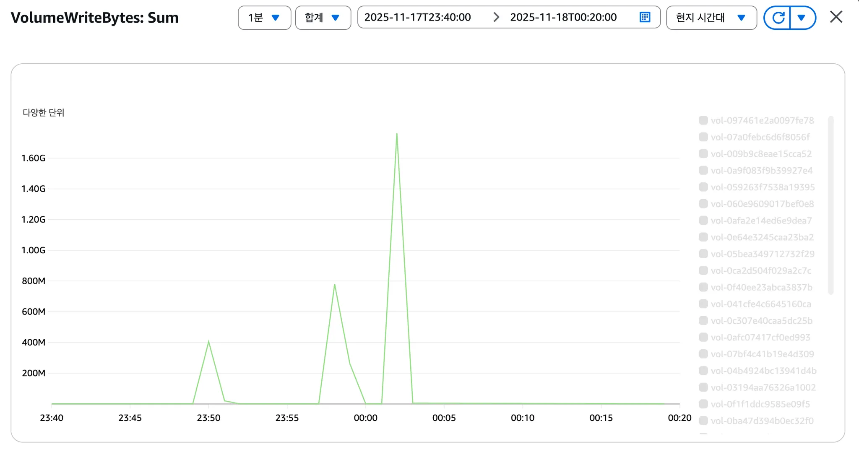This screenshot has height=452, width=859.
Task: Click the 00:00 x-axis time label
Action: [x=366, y=418]
